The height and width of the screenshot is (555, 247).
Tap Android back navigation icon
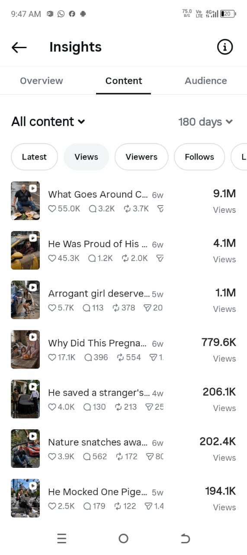coord(185,539)
